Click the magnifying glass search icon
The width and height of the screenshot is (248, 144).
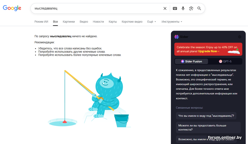coord(199,8)
